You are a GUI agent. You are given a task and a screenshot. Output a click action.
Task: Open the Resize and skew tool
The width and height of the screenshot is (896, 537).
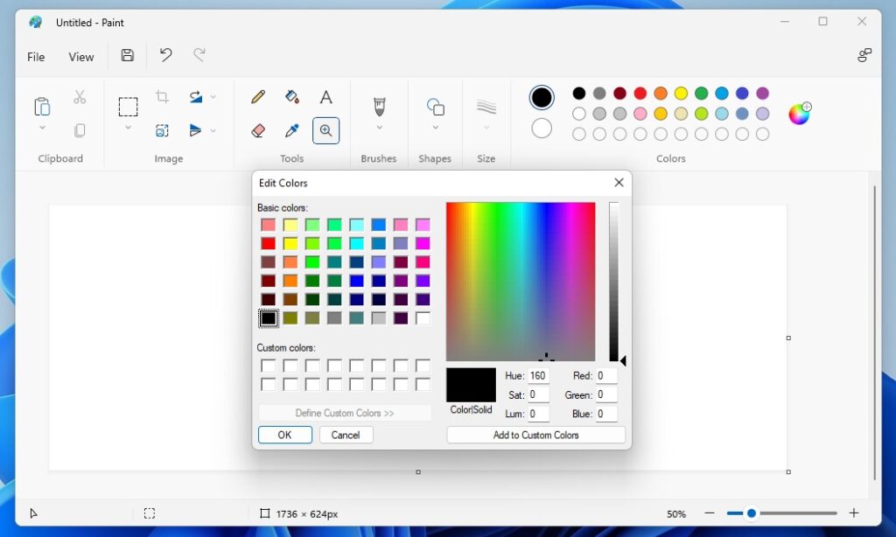163,129
